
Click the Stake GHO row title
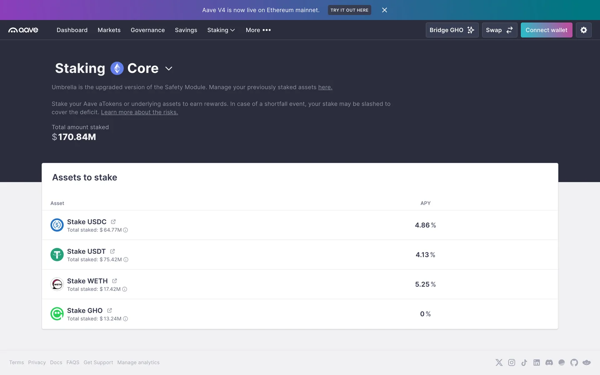click(x=85, y=310)
